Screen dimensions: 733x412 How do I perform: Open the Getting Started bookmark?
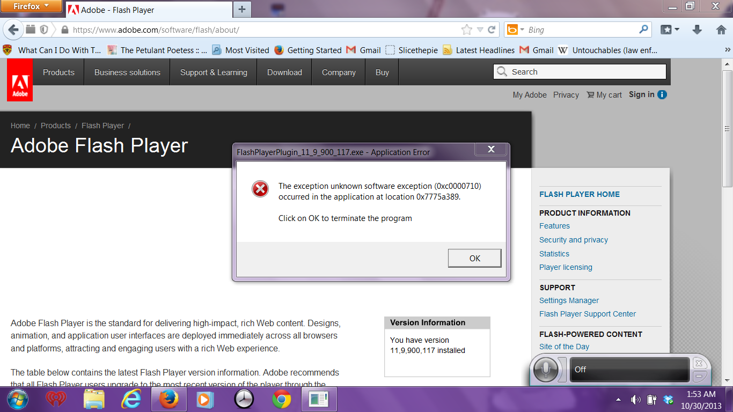click(307, 50)
